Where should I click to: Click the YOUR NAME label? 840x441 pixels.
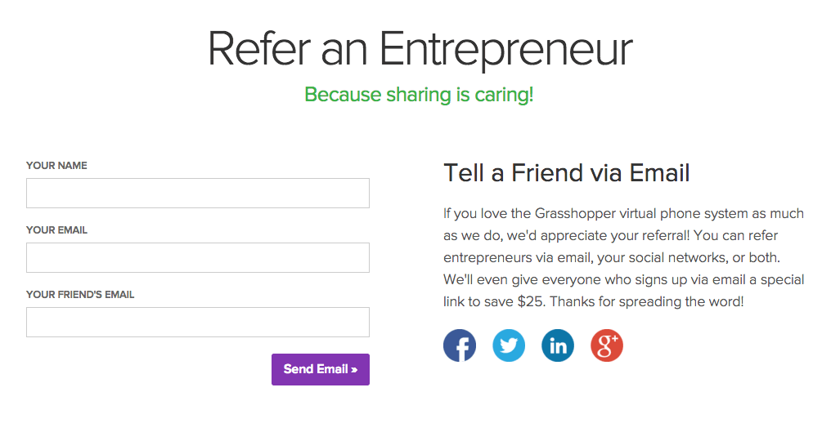(56, 166)
